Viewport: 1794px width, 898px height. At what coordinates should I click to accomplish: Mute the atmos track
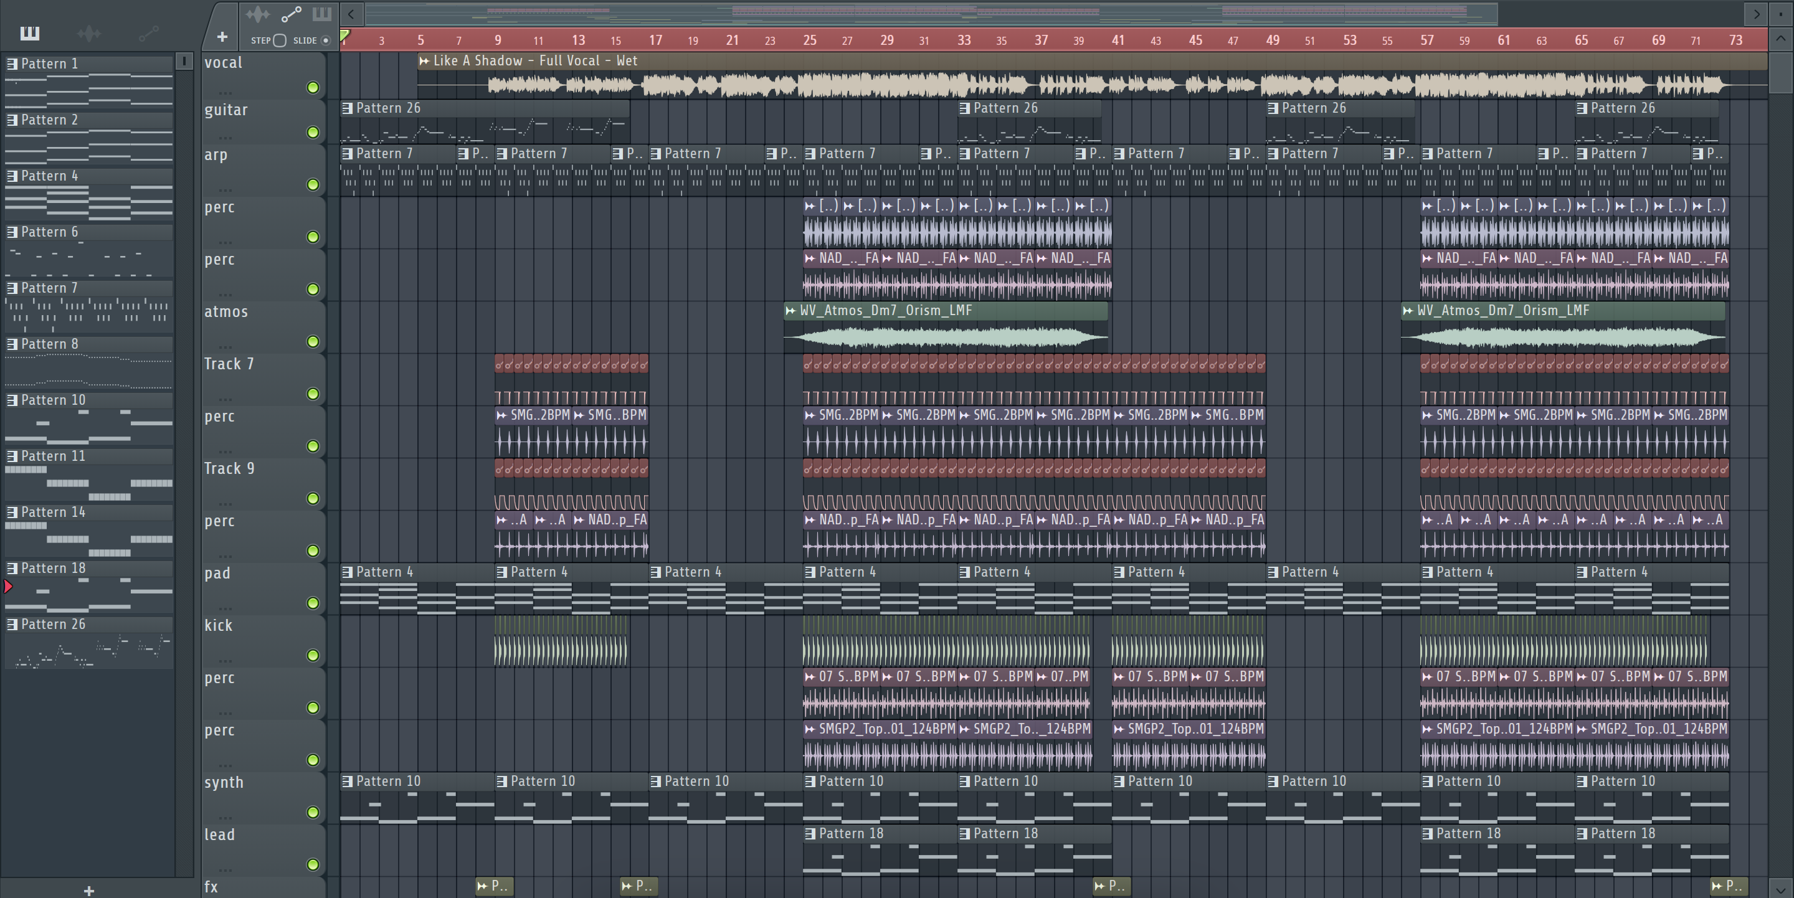tap(313, 342)
